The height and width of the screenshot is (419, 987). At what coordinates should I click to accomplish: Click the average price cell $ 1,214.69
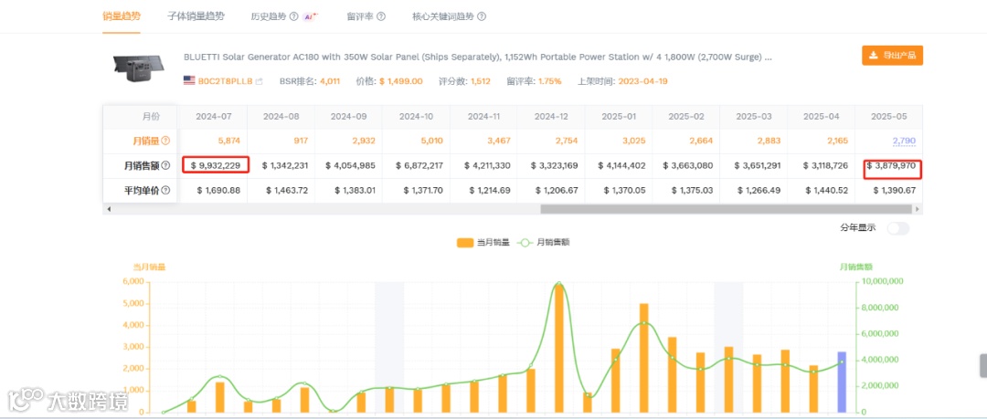click(x=488, y=190)
